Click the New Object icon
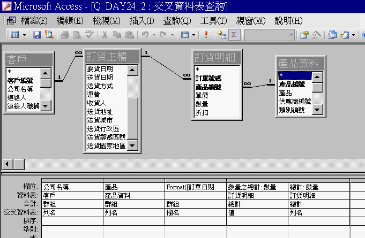 [x=345, y=35]
